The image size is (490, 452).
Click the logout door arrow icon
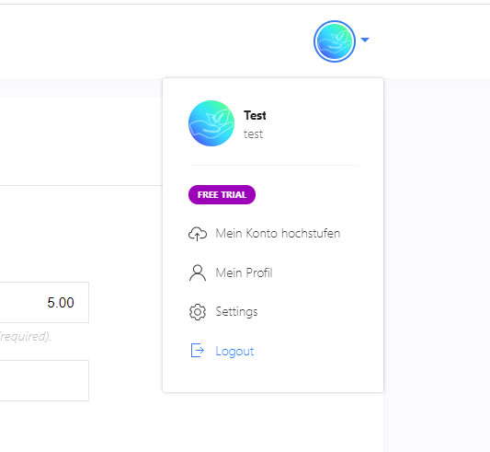pos(198,350)
